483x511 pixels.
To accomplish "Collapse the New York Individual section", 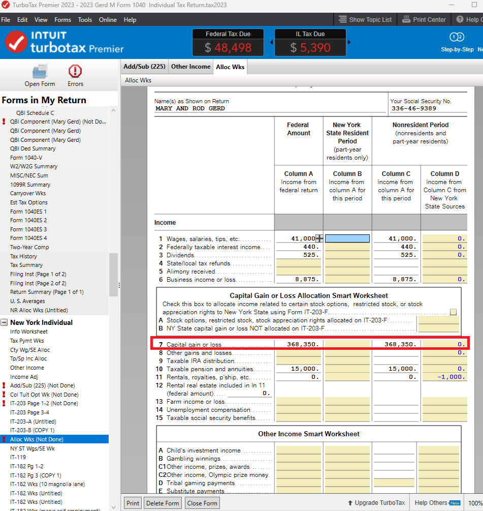I will (4, 323).
